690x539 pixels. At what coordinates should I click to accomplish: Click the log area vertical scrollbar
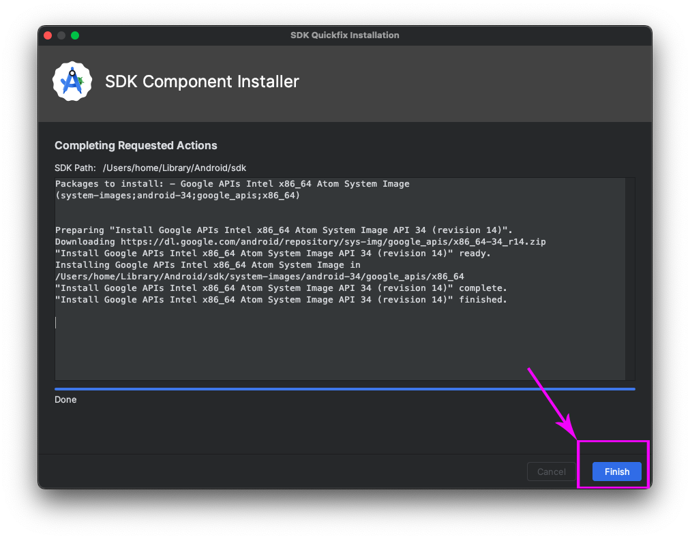630,278
